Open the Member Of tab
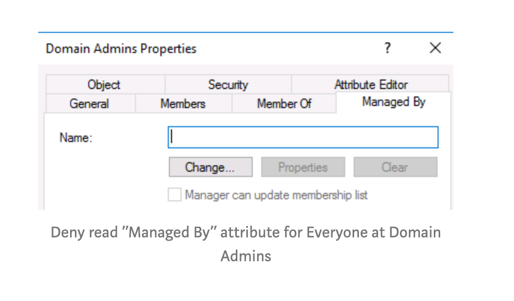 click(x=284, y=104)
